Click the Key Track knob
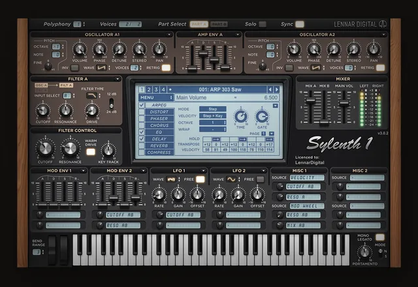This screenshot has height=287, width=418. [x=108, y=151]
